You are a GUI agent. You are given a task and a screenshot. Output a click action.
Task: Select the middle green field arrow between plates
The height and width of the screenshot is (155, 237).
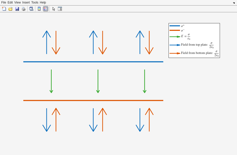[x=98, y=81]
